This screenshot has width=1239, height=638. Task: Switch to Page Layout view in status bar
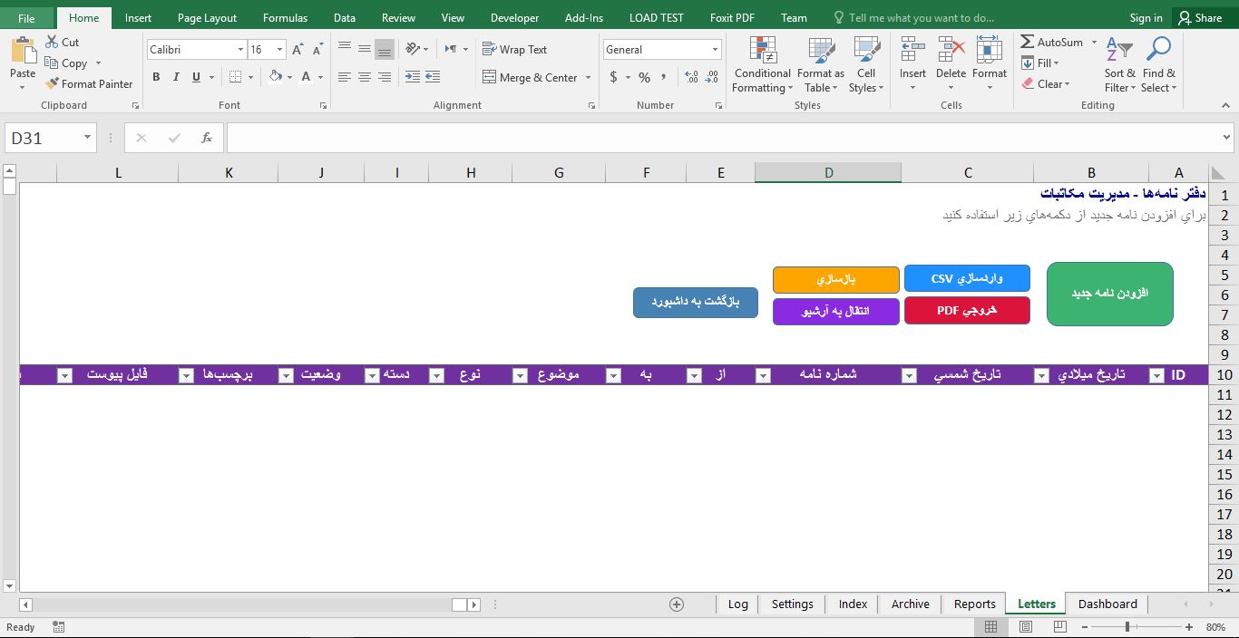pyautogui.click(x=1026, y=627)
